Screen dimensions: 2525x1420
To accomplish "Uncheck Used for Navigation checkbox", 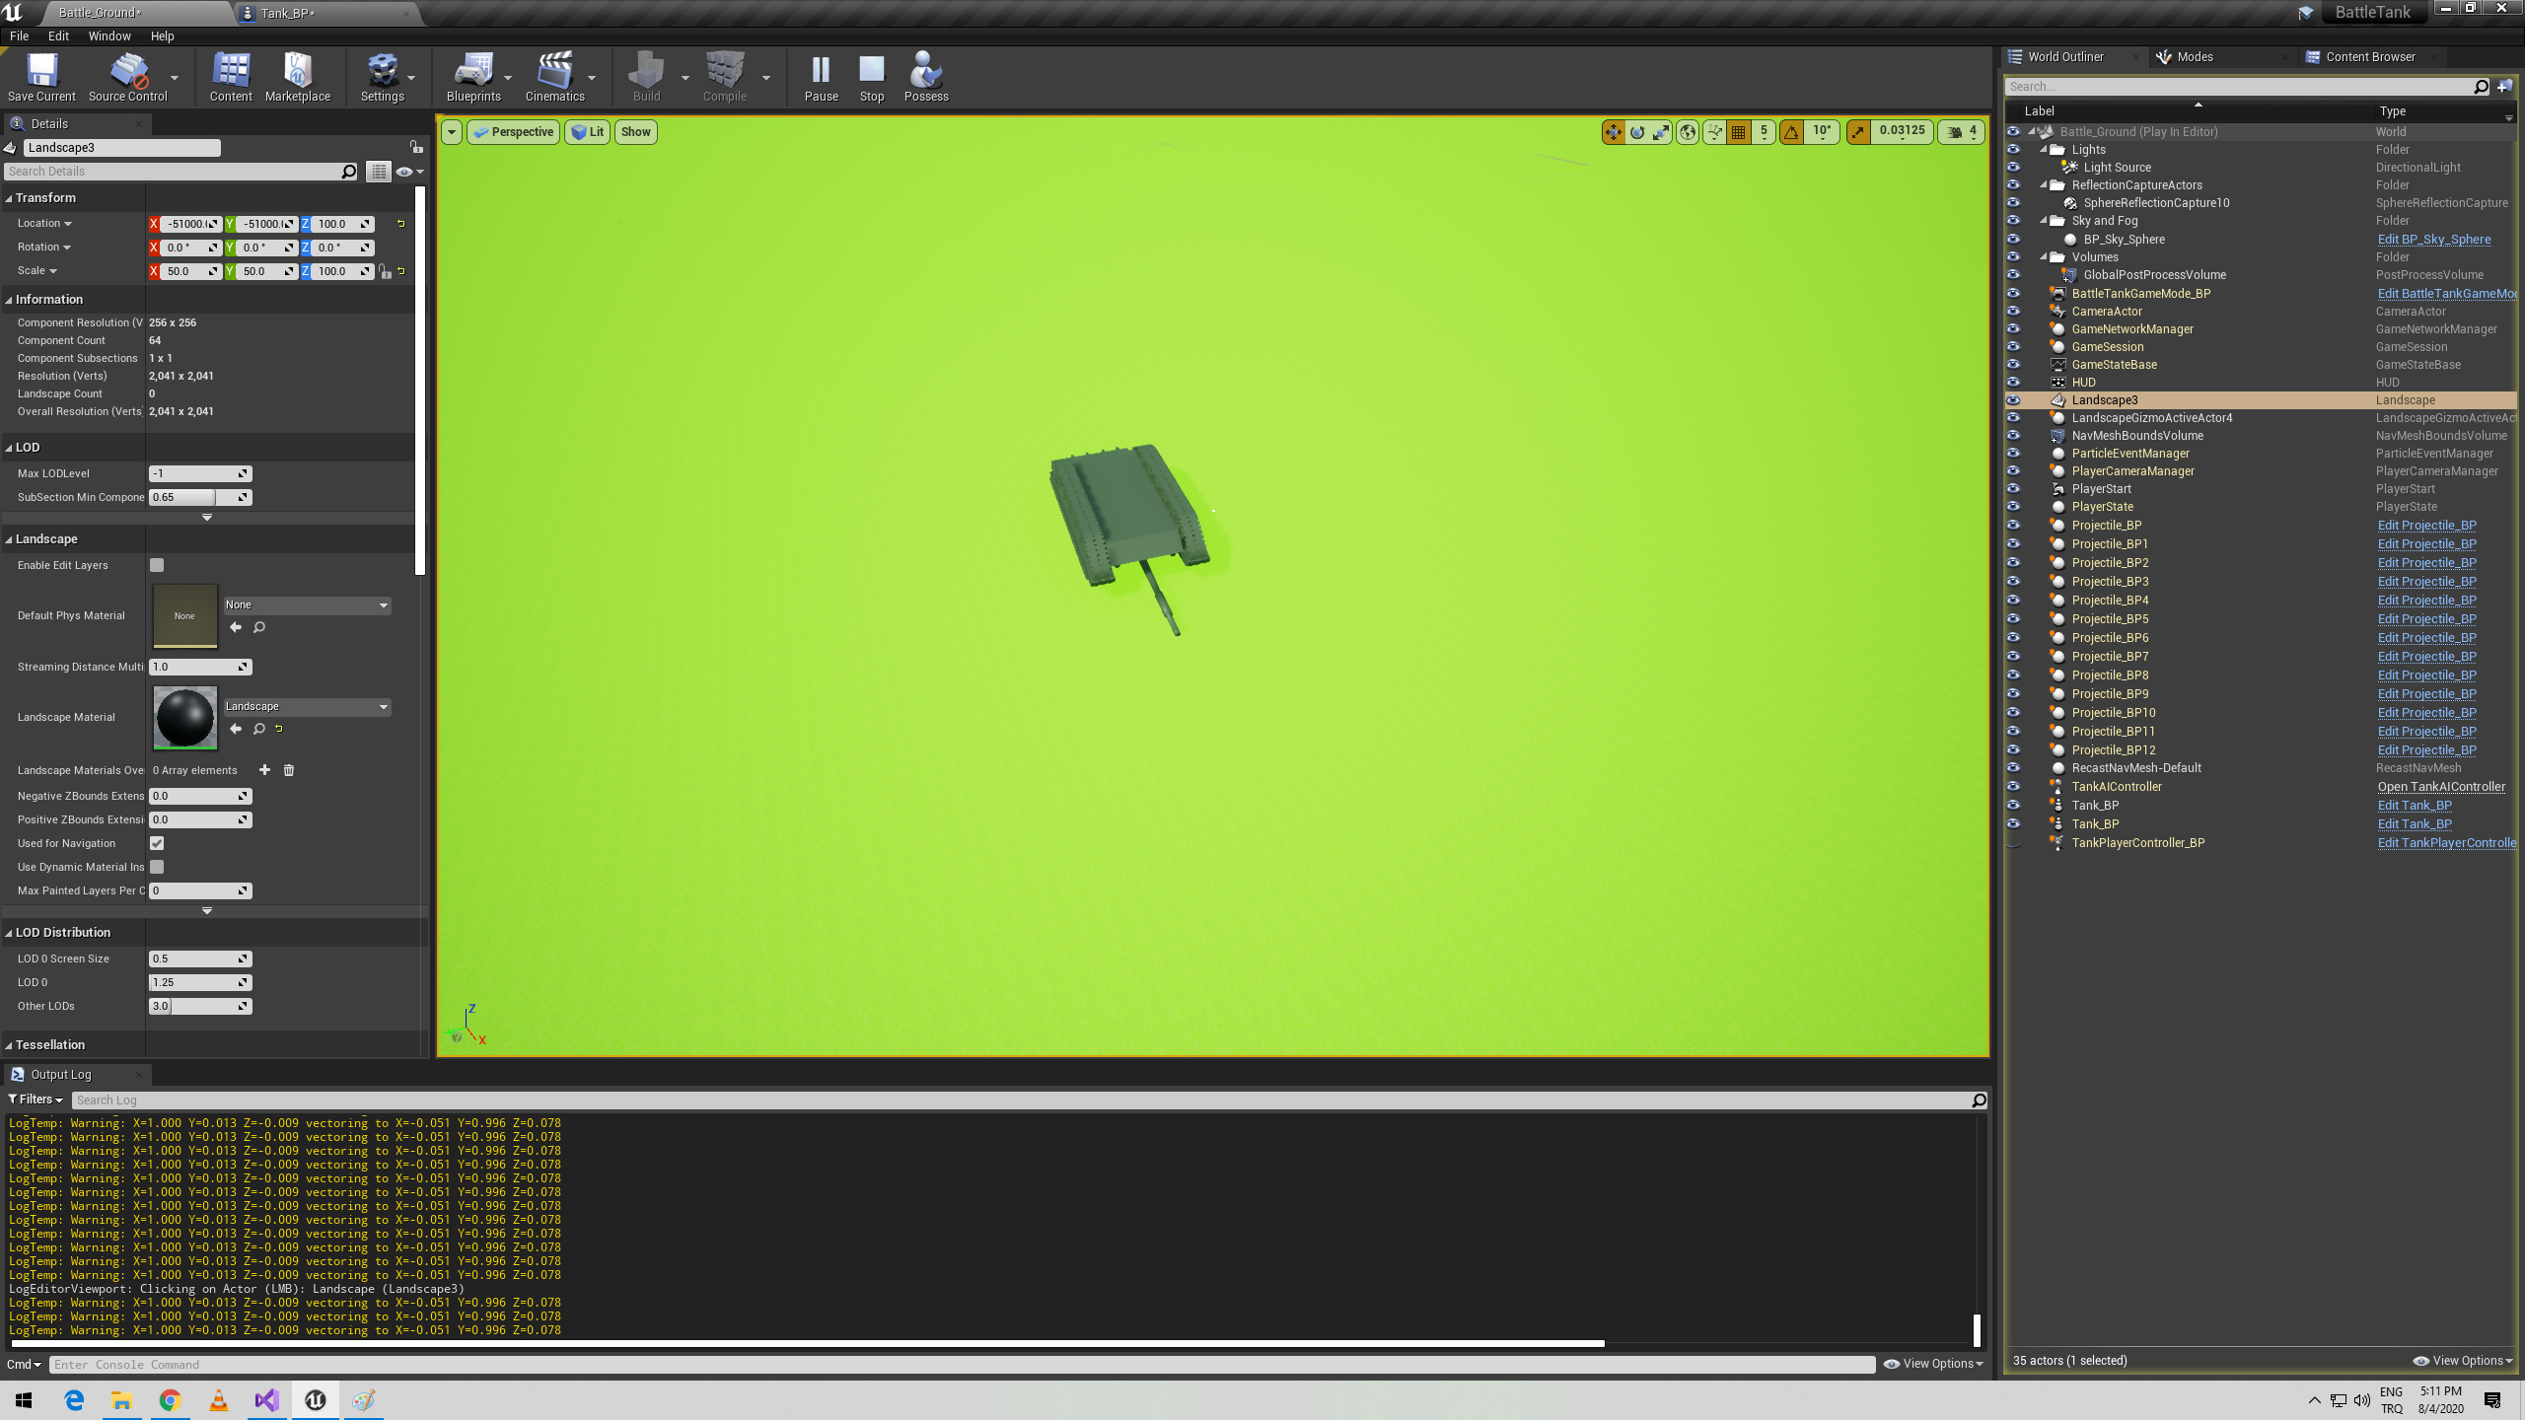I will click(x=157, y=843).
